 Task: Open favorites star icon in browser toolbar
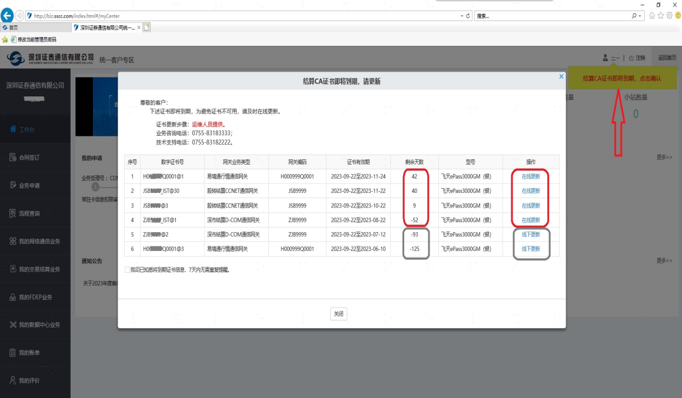coord(661,16)
